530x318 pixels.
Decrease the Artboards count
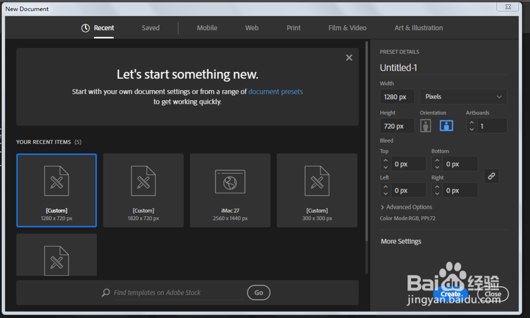[x=472, y=129]
